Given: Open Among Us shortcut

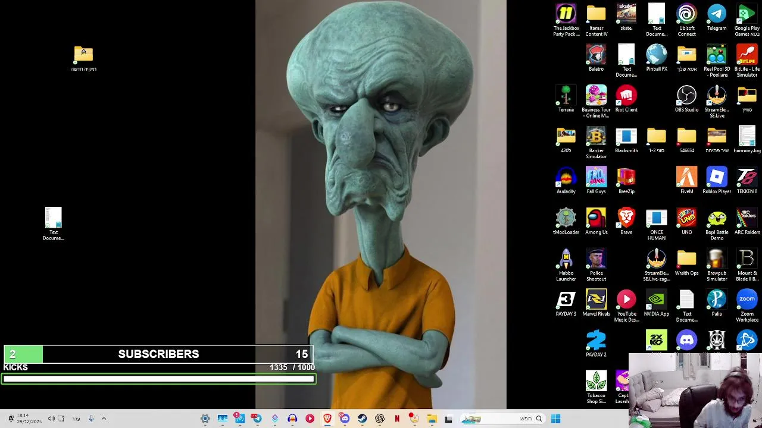Looking at the screenshot, I should 596,222.
